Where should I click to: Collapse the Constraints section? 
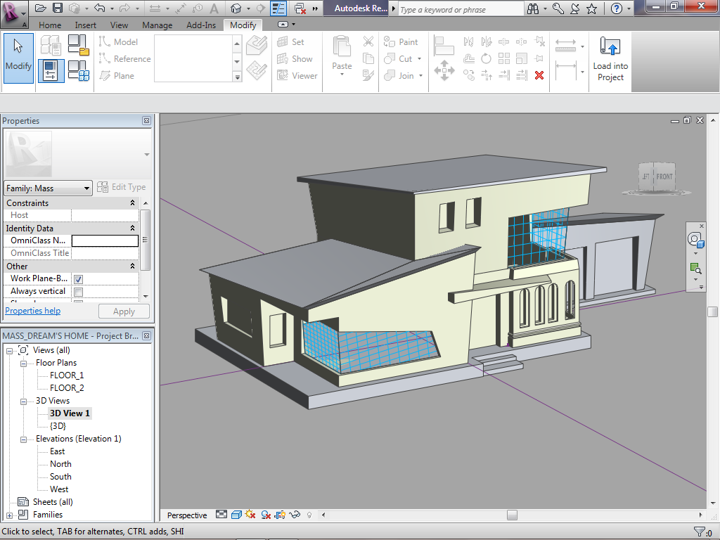(133, 203)
